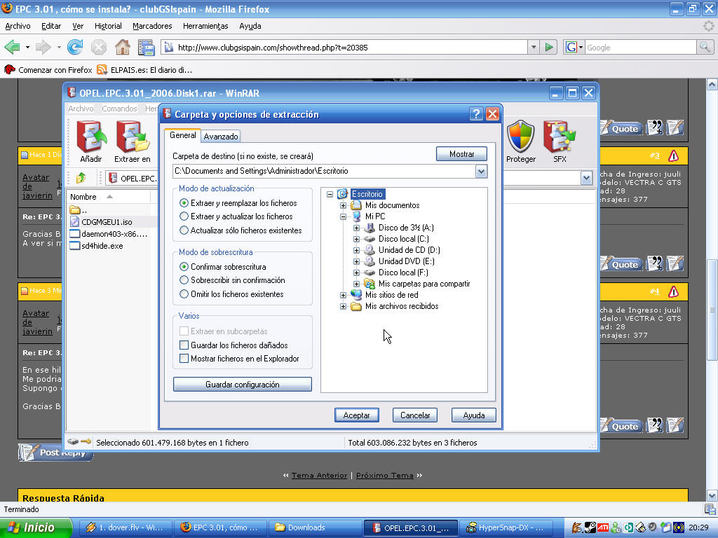
Task: Click the Proteger shield icon
Action: point(520,139)
